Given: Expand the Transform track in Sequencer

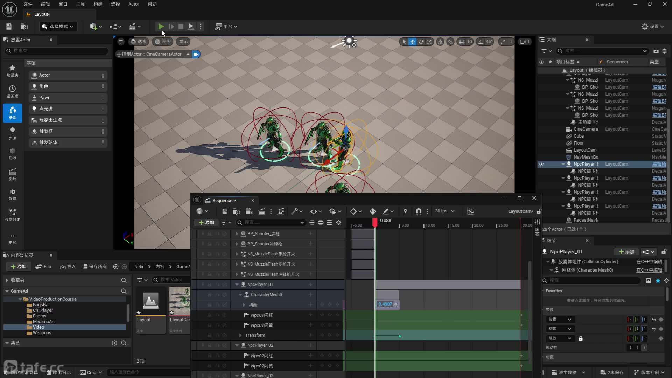Looking at the screenshot, I should [x=240, y=335].
